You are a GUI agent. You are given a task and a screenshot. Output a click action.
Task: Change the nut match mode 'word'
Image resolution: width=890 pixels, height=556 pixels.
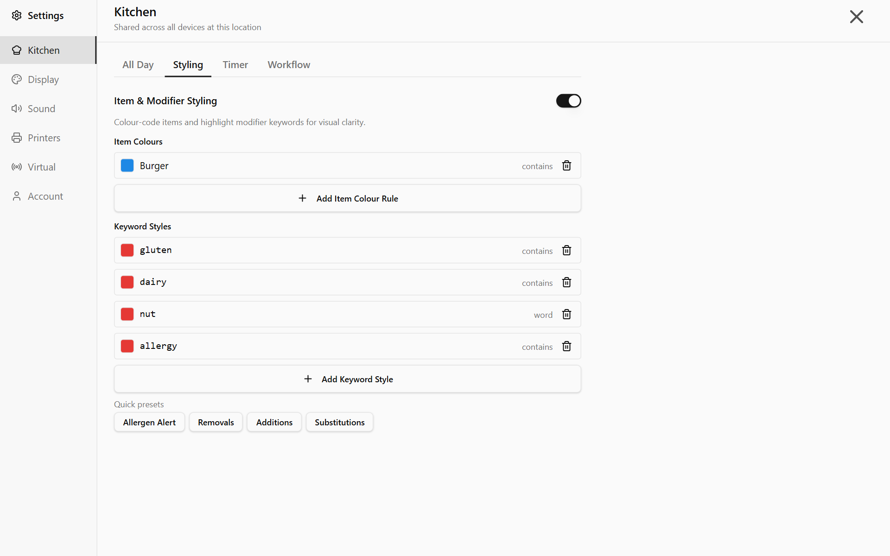click(543, 315)
